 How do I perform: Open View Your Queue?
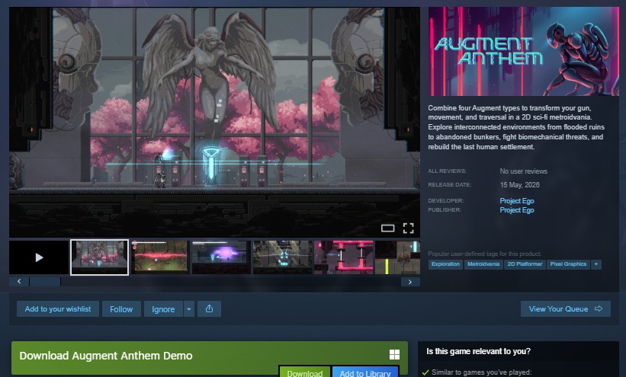565,308
